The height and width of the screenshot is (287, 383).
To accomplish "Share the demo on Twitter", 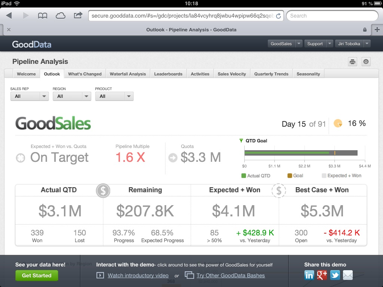I will tap(335, 275).
